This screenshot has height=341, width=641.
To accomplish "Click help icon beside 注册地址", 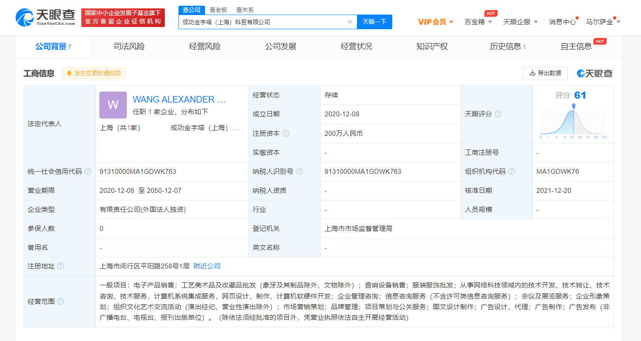I will pos(61,266).
